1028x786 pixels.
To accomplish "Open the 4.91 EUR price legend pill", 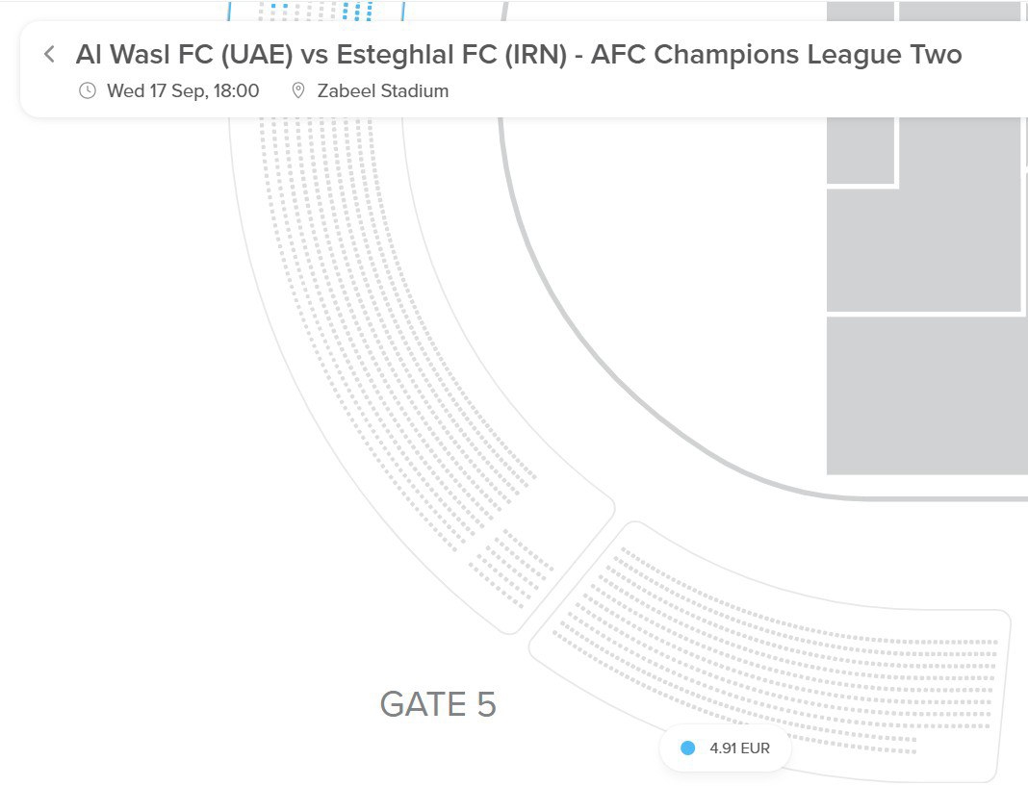I will 725,748.
